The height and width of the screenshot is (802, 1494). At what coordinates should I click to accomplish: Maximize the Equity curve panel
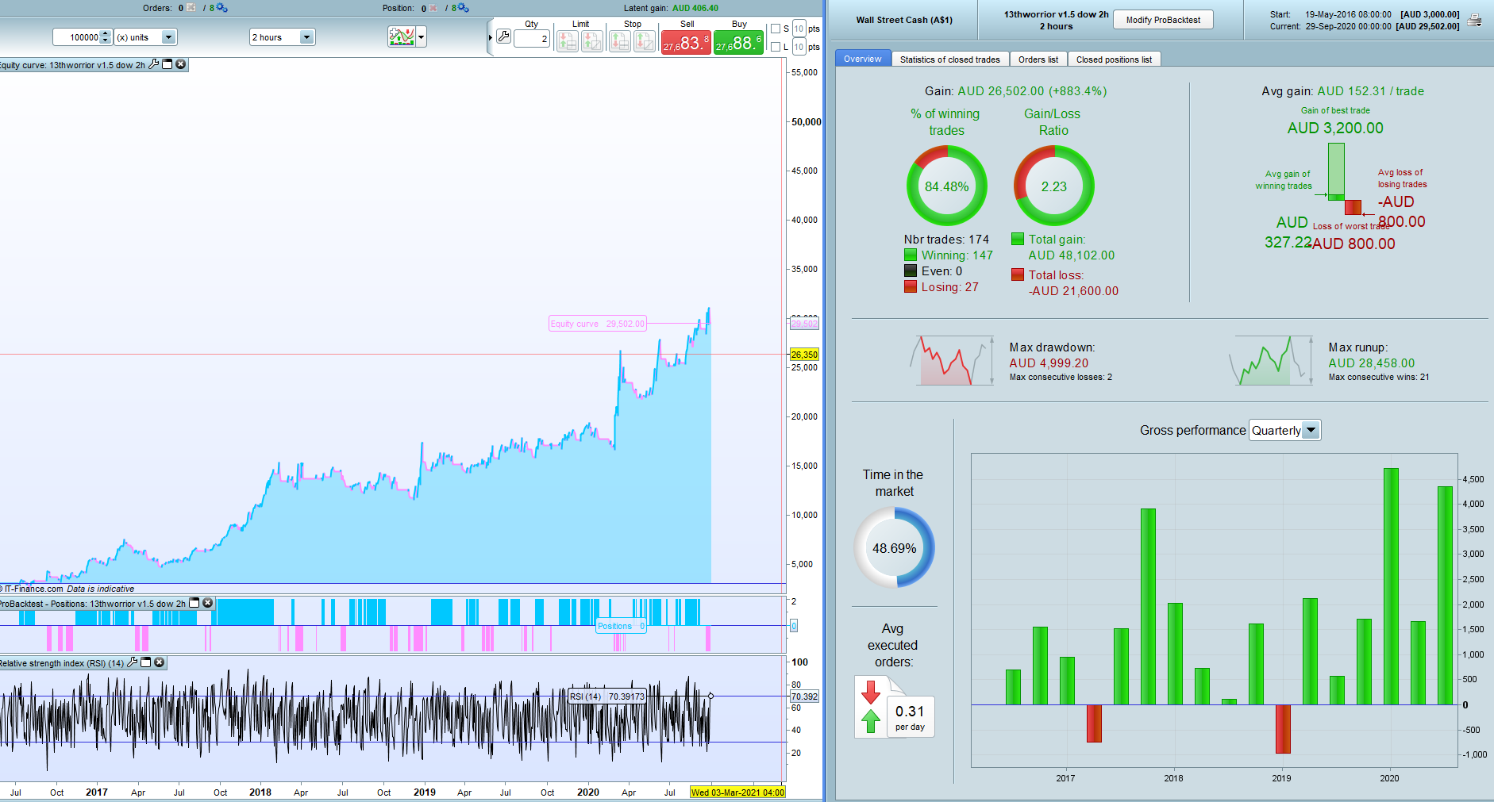click(x=167, y=64)
